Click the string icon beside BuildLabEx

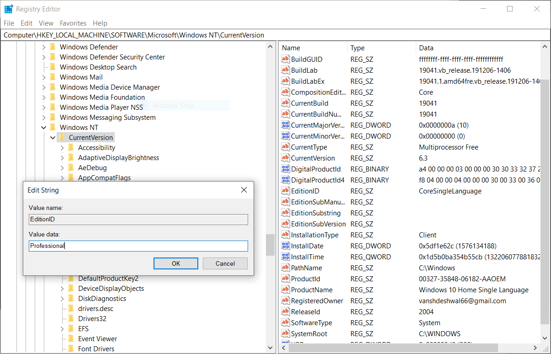[286, 81]
